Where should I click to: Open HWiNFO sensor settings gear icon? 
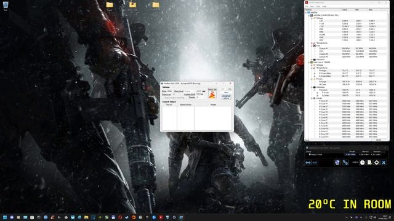coord(376,163)
